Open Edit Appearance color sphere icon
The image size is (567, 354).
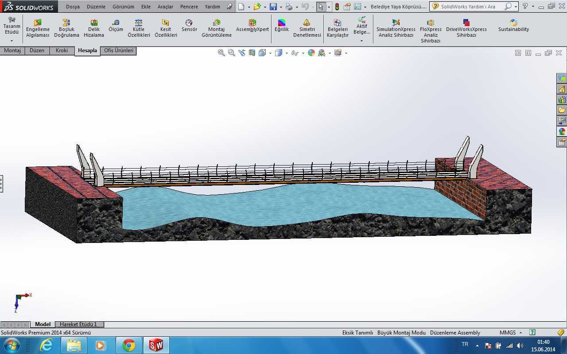pyautogui.click(x=311, y=53)
